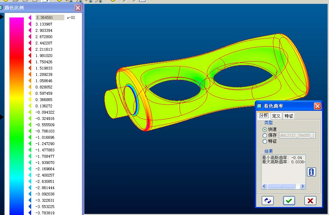Screen dimensions: 329x215
Task: Click the scale value -0.324916
Action: pyautogui.click(x=45, y=119)
